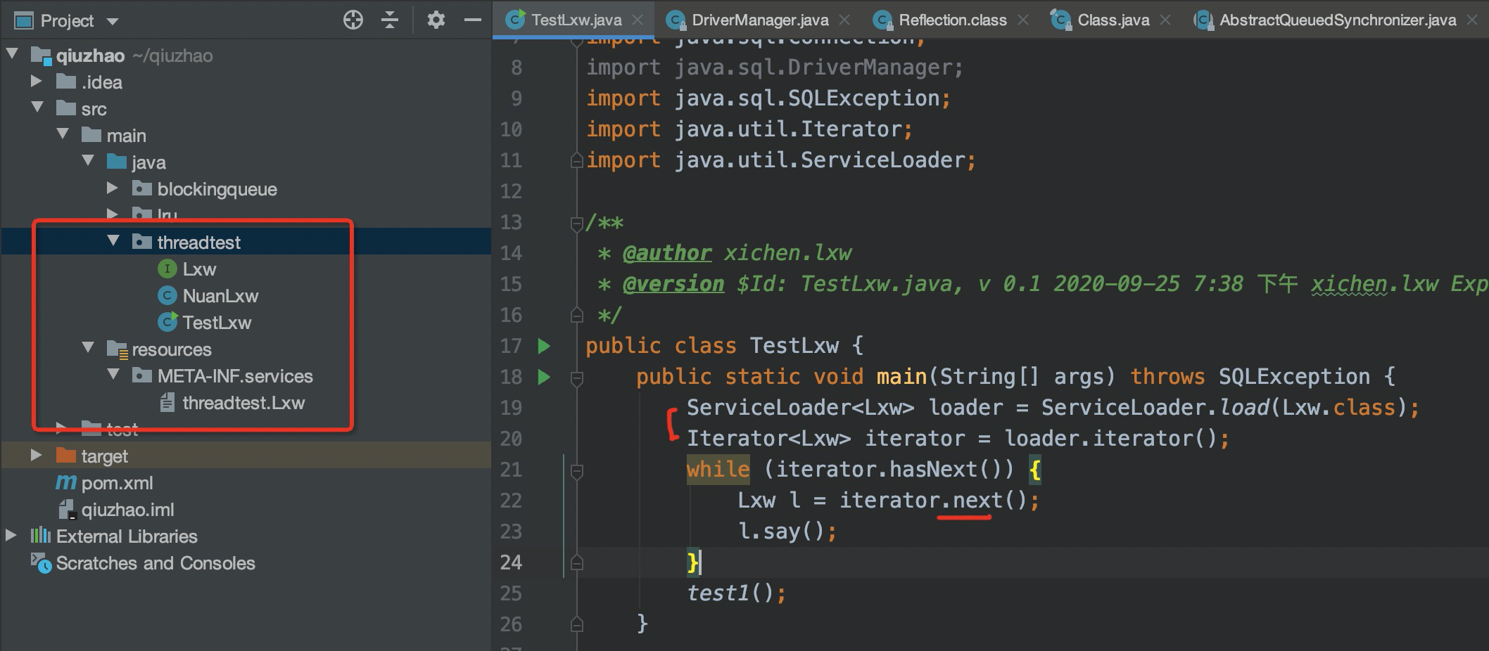Click the threadtest package folder icon
This screenshot has height=651, width=1489.
pos(141,242)
